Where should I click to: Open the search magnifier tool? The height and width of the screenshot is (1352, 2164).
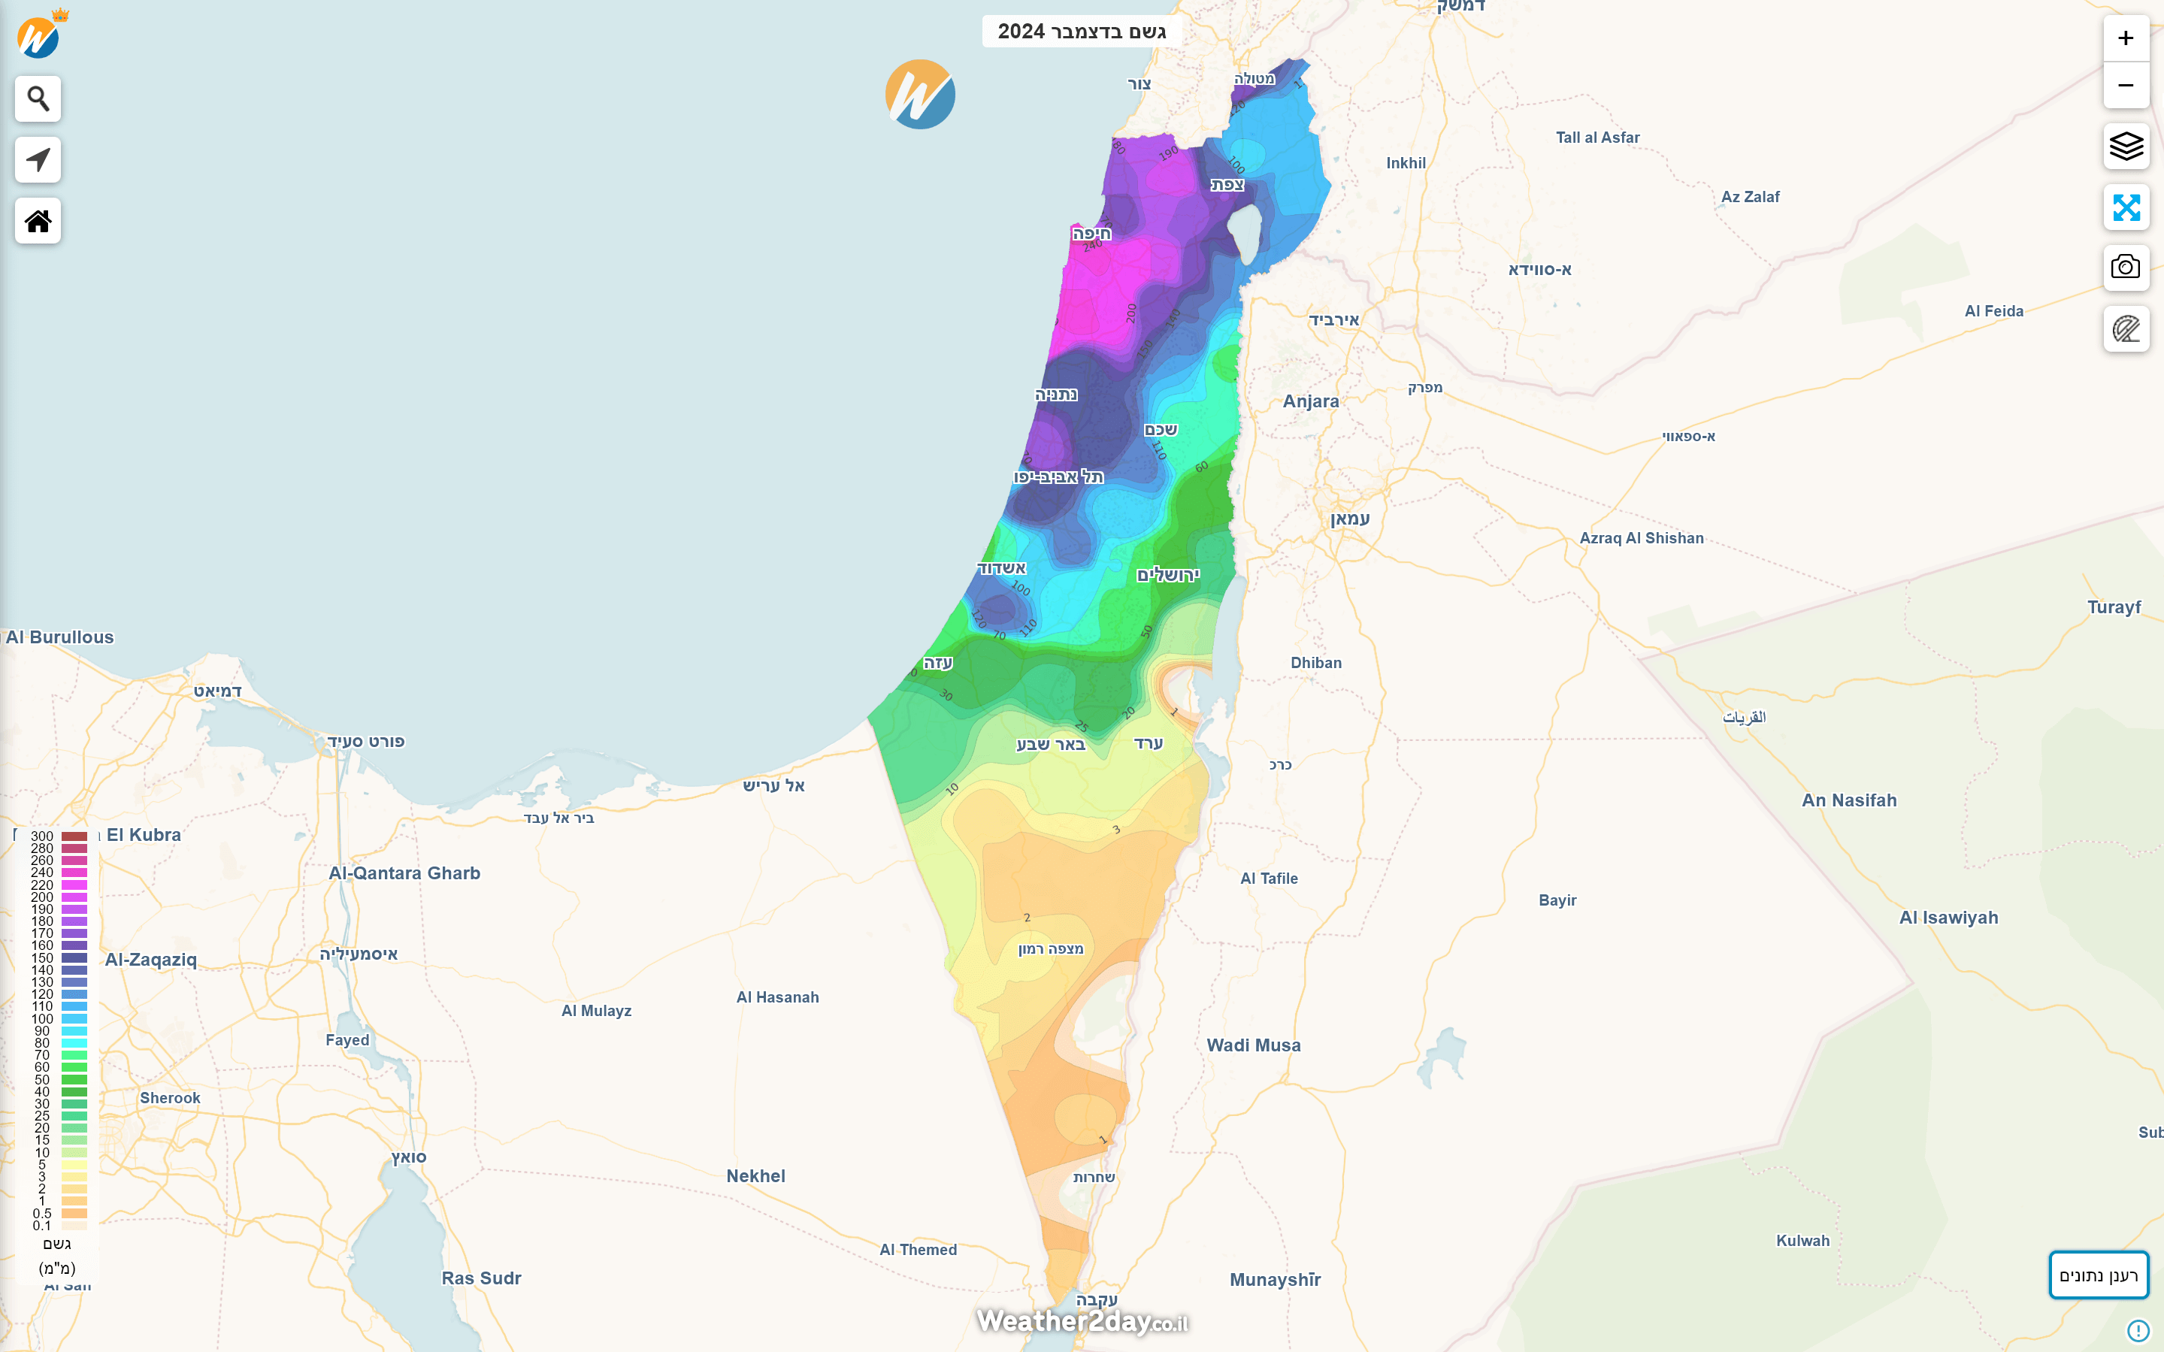tap(38, 98)
